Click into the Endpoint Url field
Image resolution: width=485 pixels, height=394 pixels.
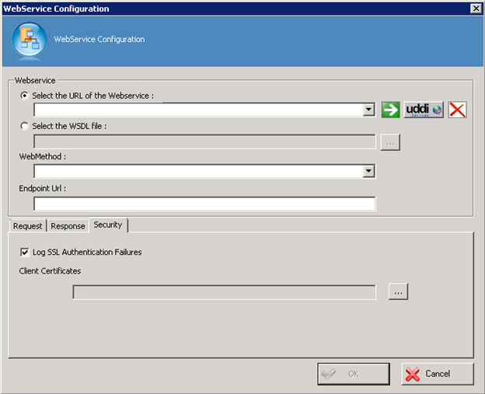coord(204,204)
